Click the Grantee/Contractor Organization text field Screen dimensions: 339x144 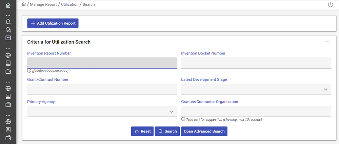[256, 111]
